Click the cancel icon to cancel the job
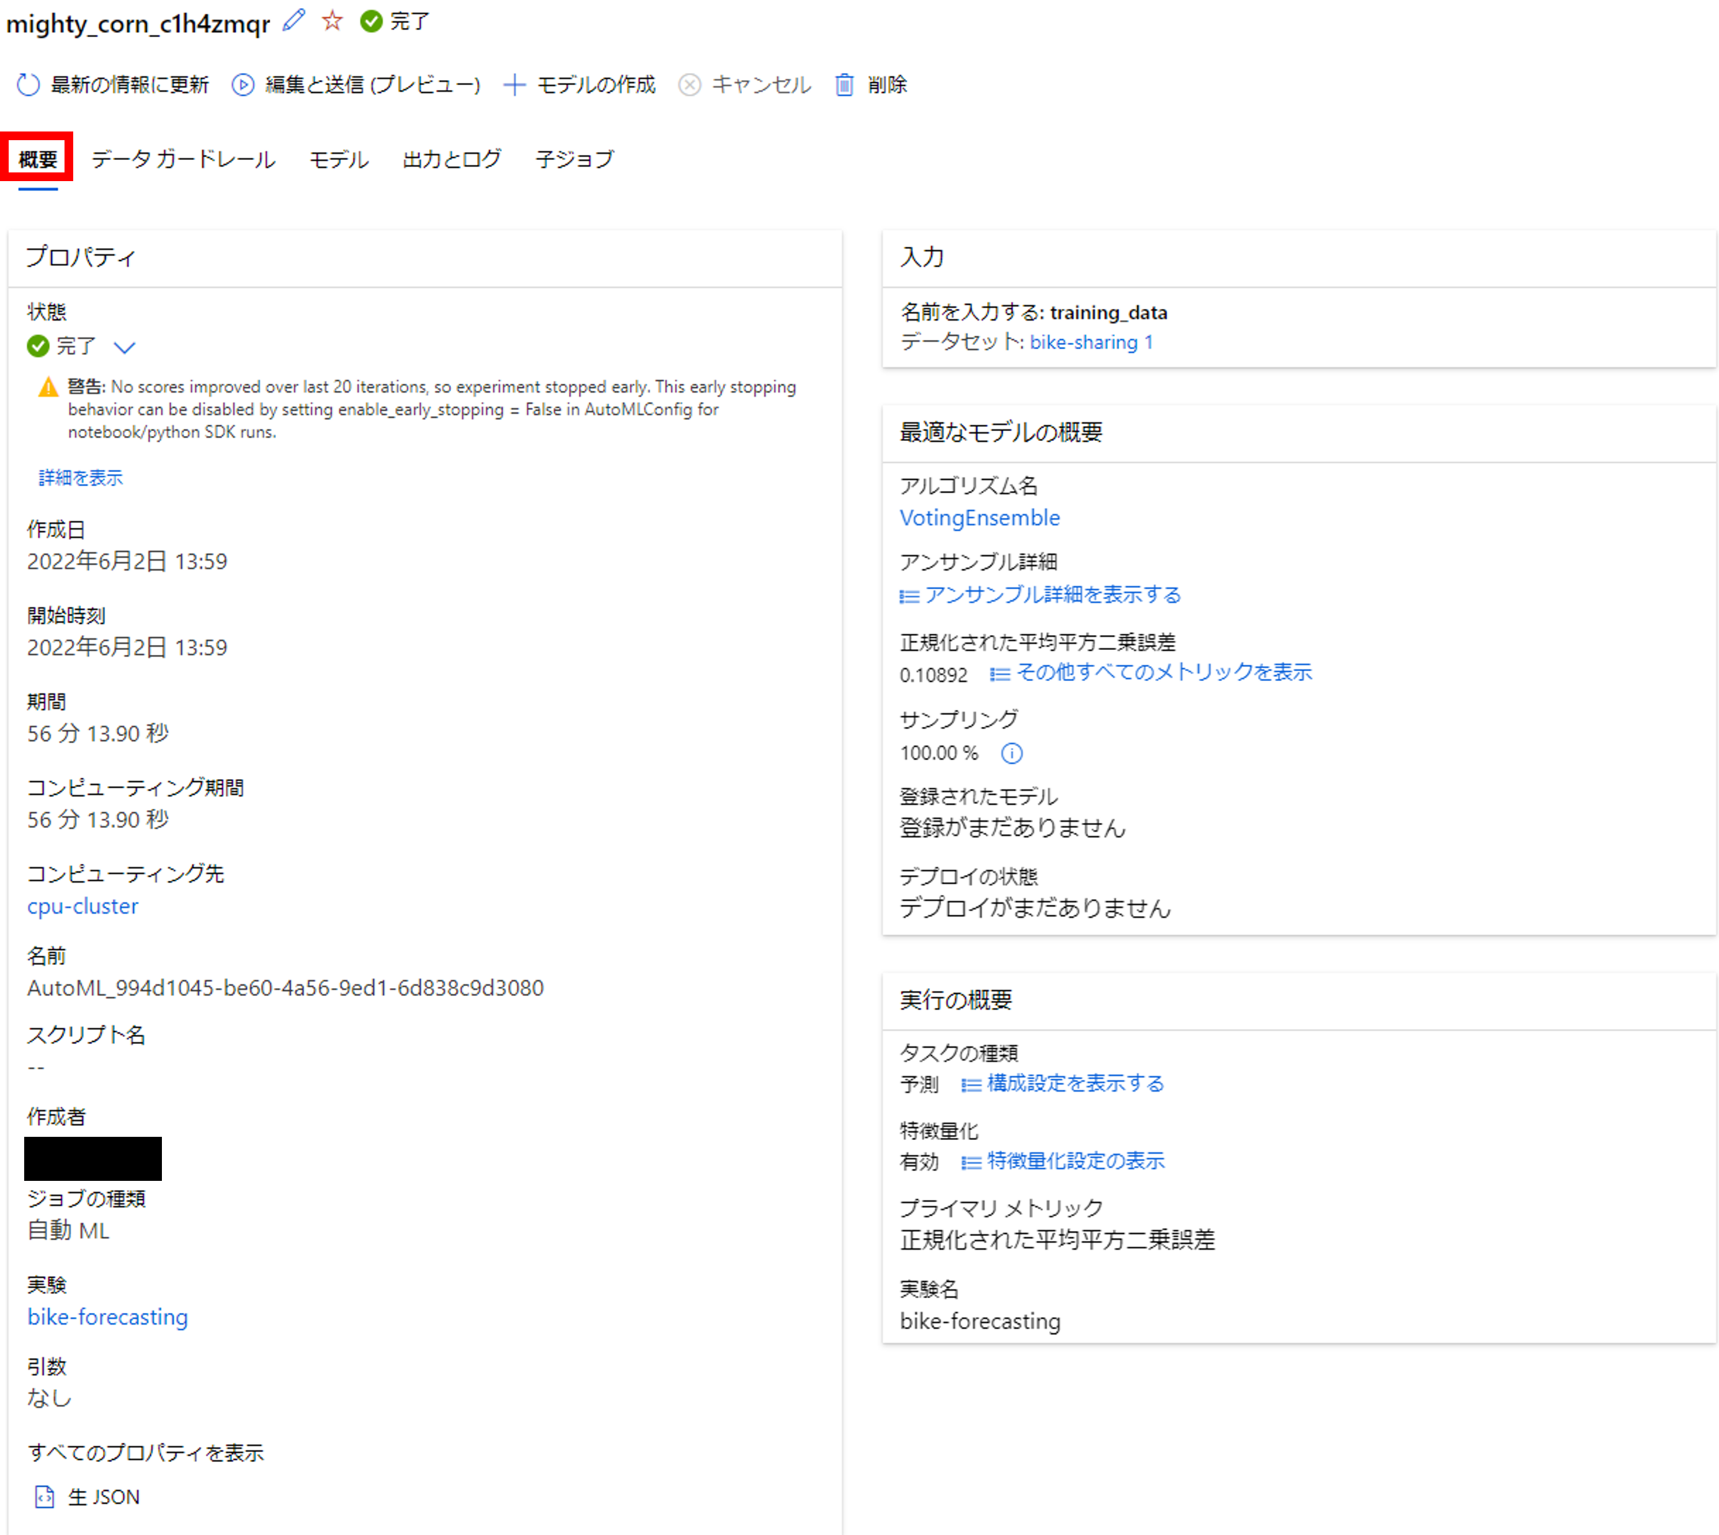Image resolution: width=1719 pixels, height=1535 pixels. (x=690, y=84)
